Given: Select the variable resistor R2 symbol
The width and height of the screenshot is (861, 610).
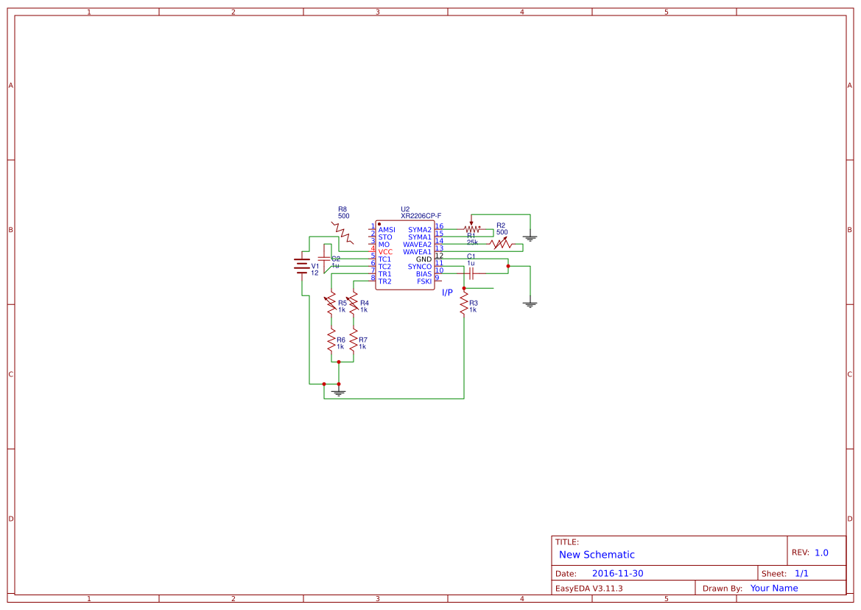Looking at the screenshot, I should tap(500, 242).
